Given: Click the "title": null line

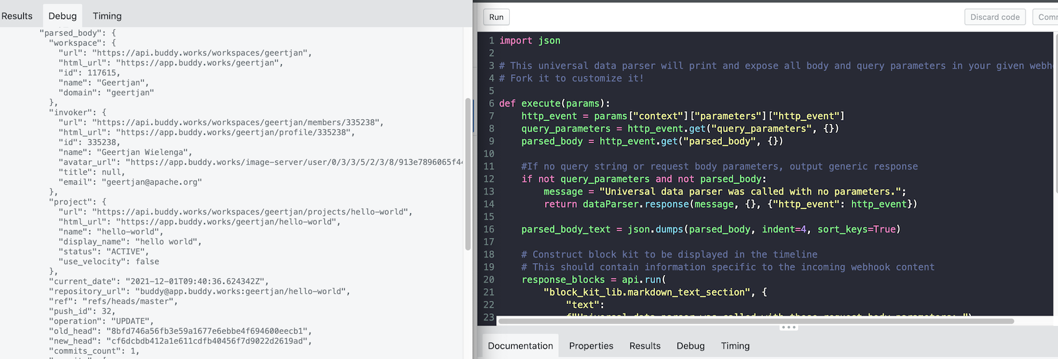Looking at the screenshot, I should click(x=91, y=172).
